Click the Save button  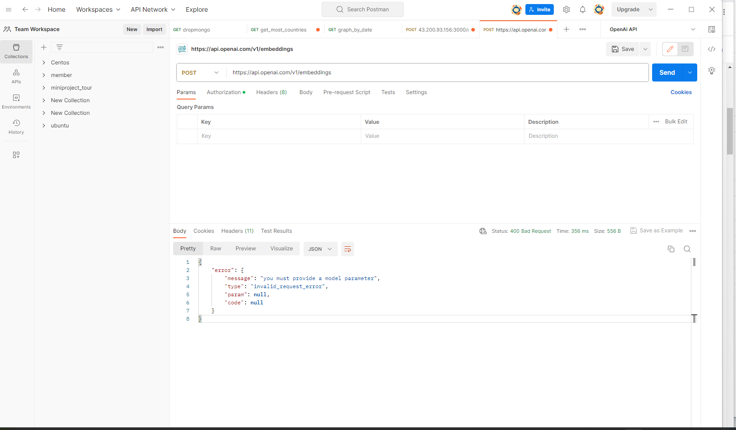click(x=623, y=49)
